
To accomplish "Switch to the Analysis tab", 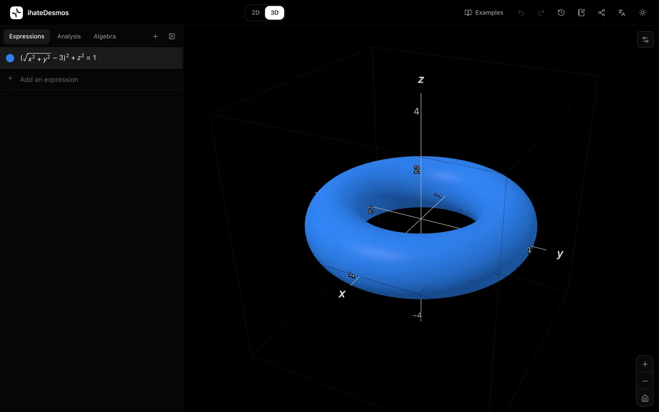I will point(69,37).
